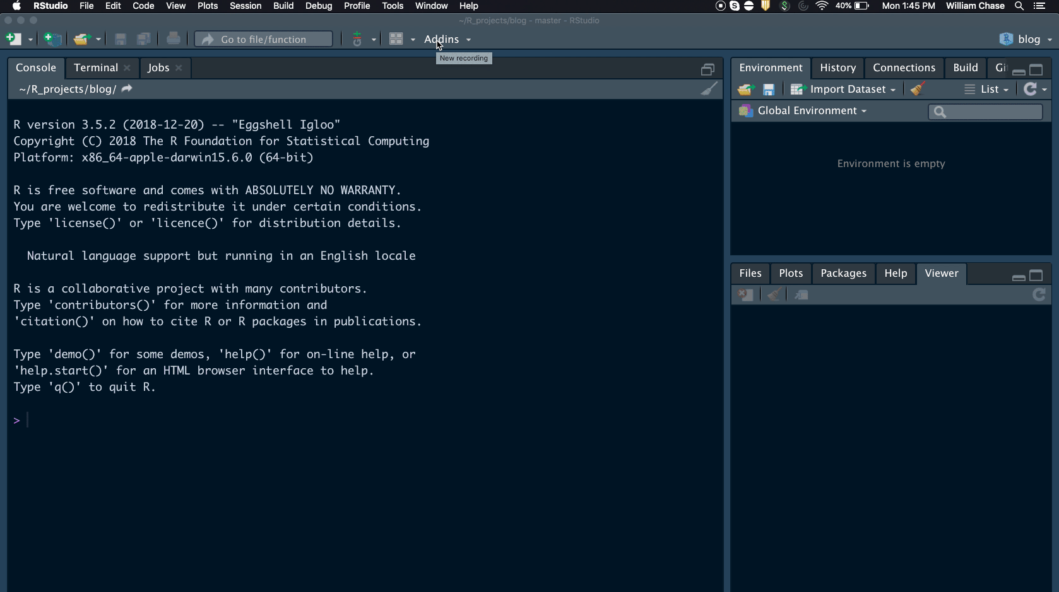Viewport: 1059px width, 592px height.
Task: Open the Import Dataset dropdown
Action: click(843, 90)
